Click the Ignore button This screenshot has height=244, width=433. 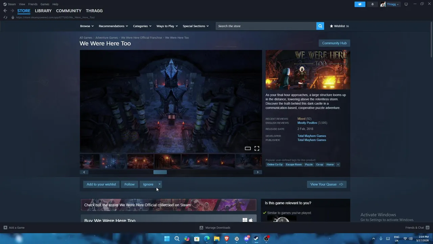click(x=148, y=184)
